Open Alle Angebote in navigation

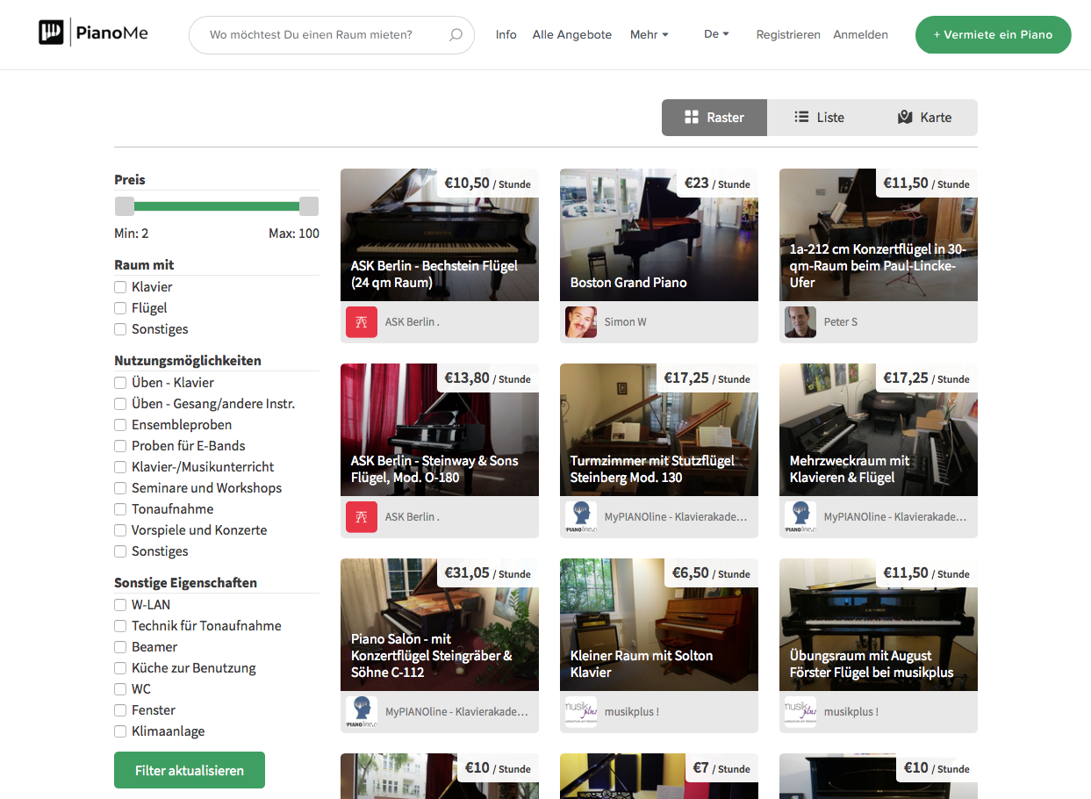572,35
